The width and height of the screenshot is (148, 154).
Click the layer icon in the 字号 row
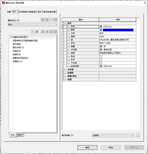[101, 27]
